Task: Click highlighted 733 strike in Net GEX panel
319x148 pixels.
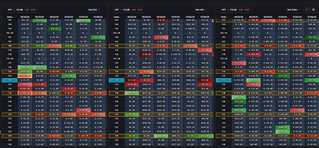Action: tap(9, 80)
